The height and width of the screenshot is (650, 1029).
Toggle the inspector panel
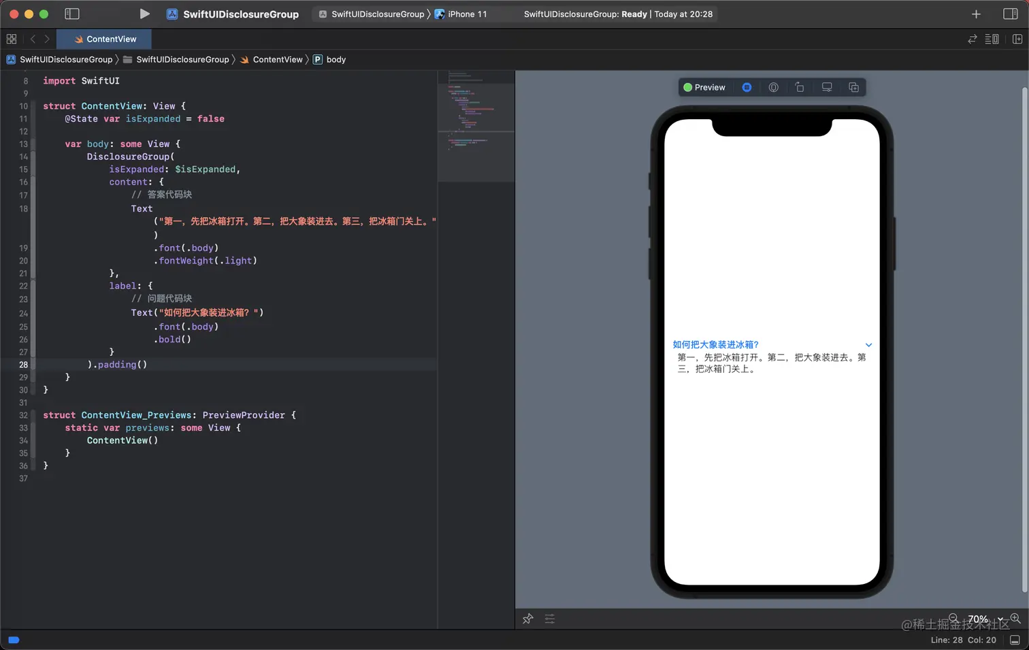(x=1011, y=14)
